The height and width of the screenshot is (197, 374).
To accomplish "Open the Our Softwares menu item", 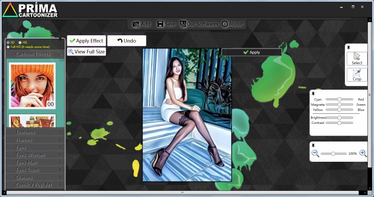I will tap(199, 24).
